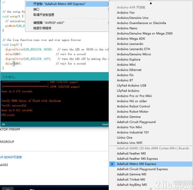The image size is (193, 190).
Task: Choose Arduino BT from board list
Action: (x=151, y=80)
